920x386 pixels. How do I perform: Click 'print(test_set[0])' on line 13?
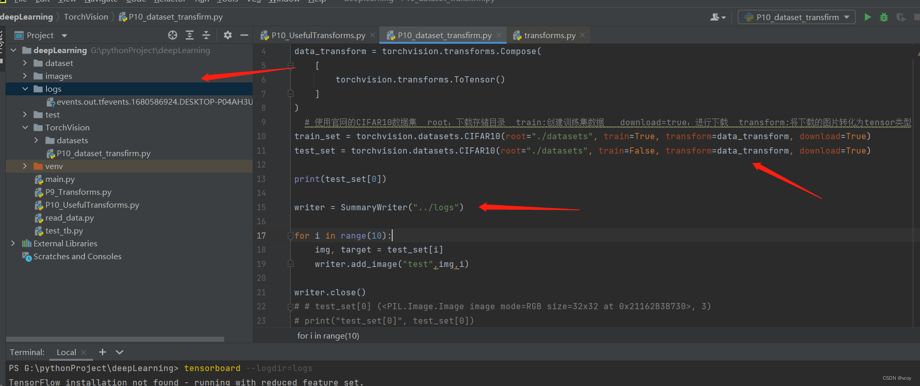(340, 179)
